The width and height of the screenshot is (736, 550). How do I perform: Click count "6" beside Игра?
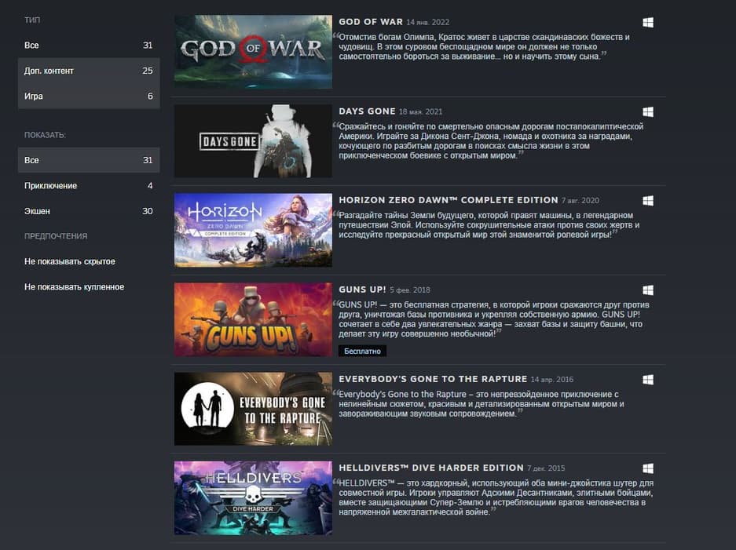[x=150, y=97]
